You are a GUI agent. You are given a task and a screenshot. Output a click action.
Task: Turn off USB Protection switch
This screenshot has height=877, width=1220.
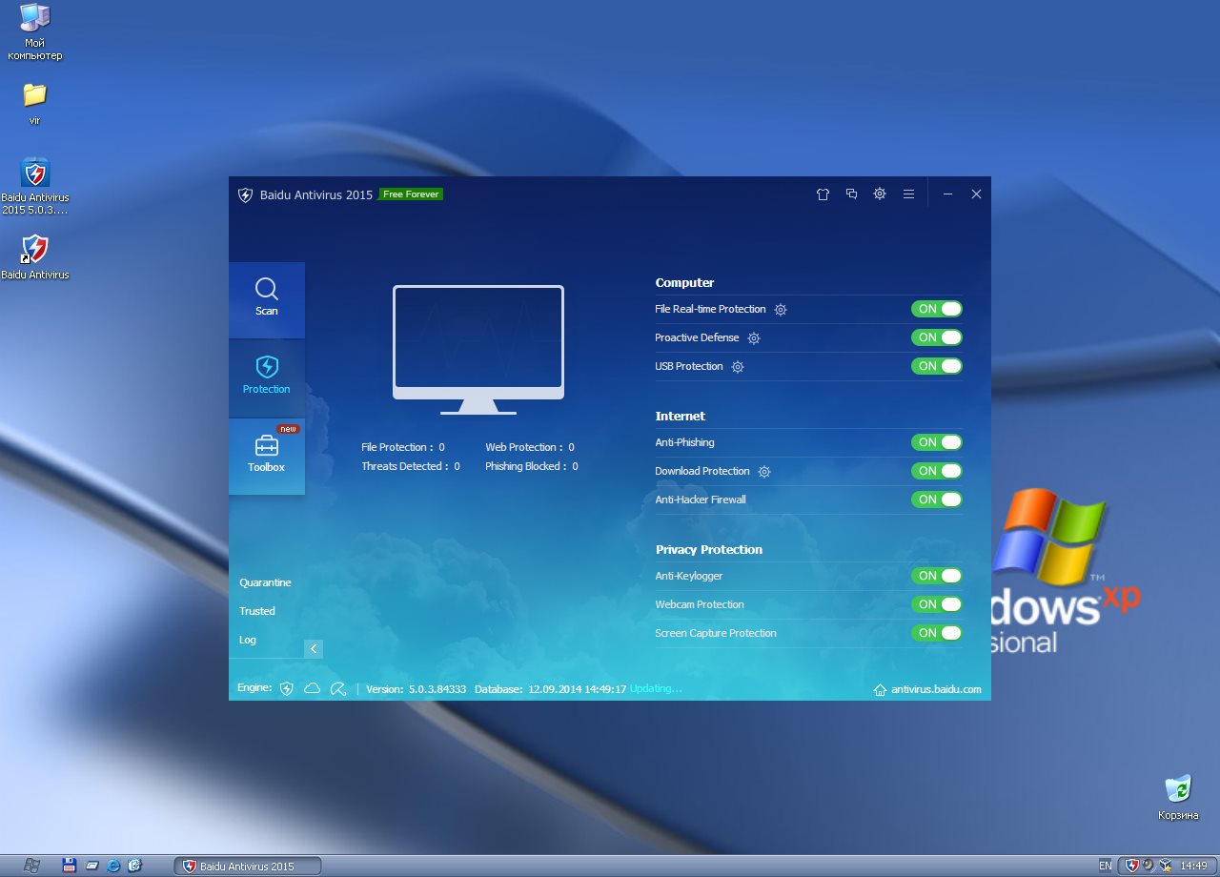tap(937, 366)
